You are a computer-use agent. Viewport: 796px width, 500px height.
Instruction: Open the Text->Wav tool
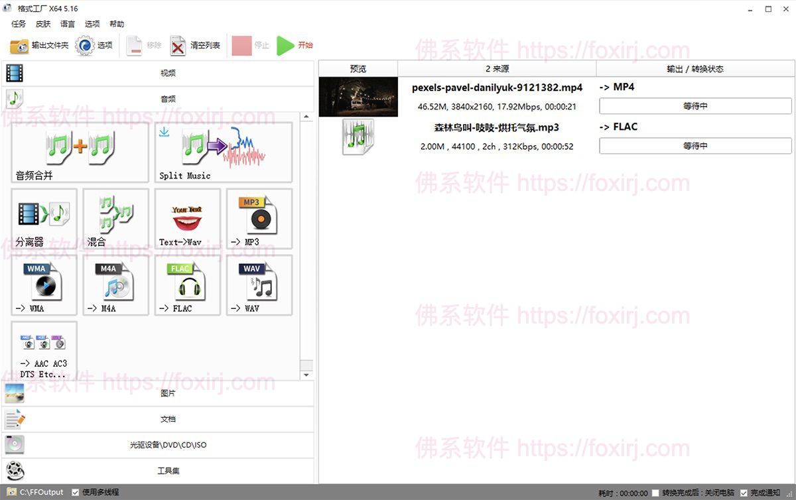pos(187,218)
